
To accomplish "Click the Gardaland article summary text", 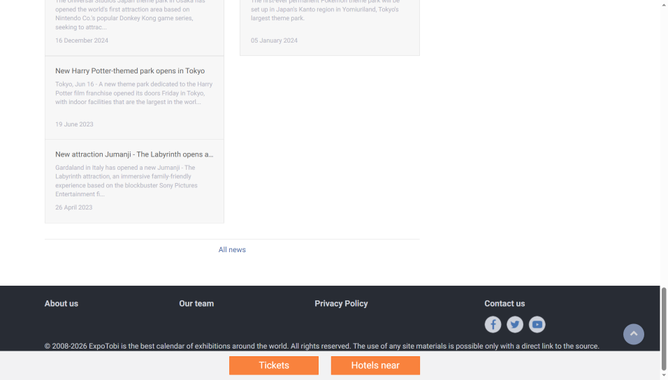I will point(126,181).
